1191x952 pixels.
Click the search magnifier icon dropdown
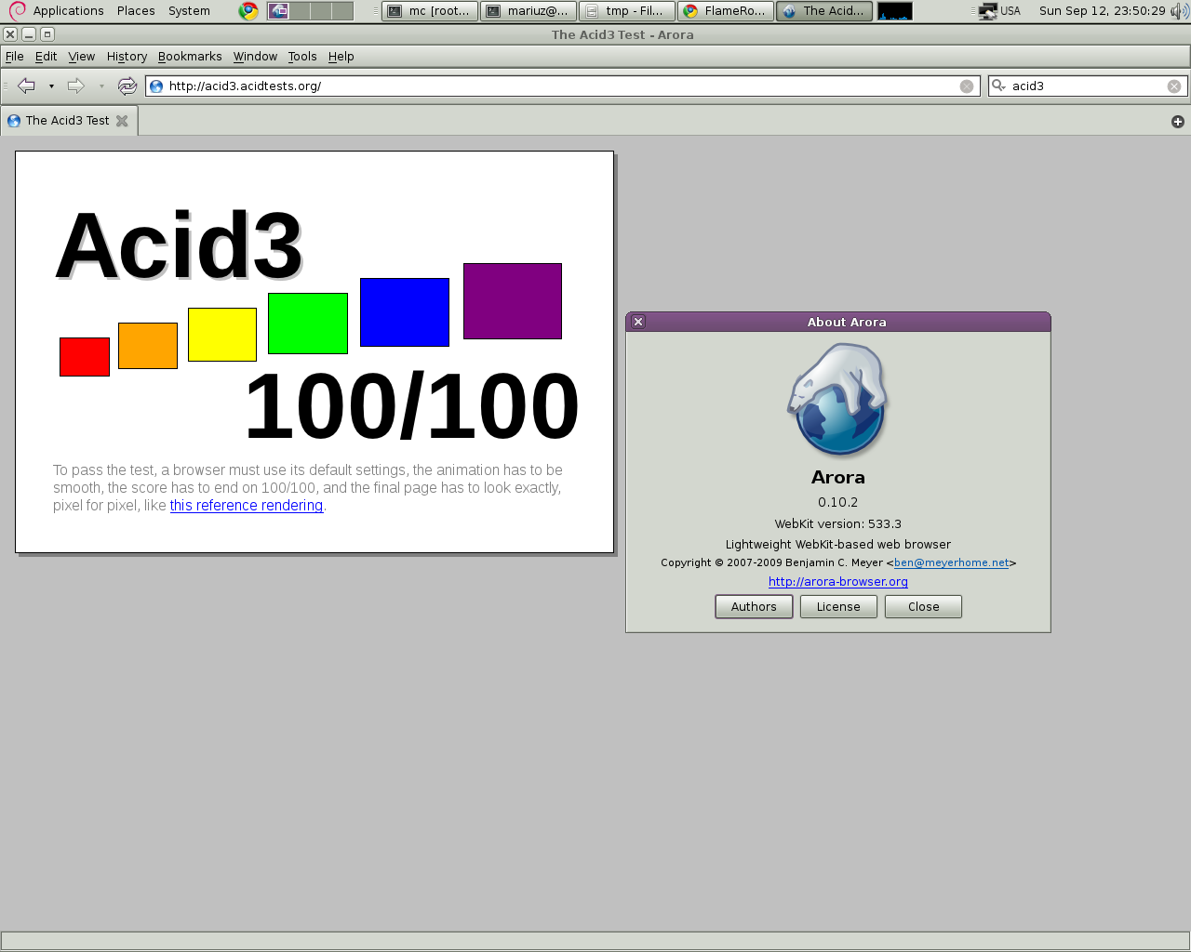999,86
